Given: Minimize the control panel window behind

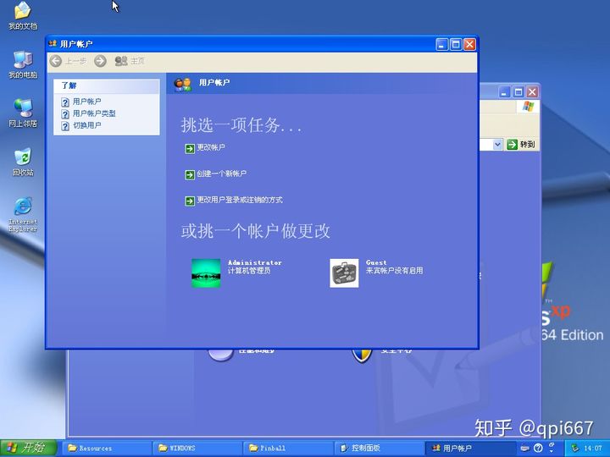Looking at the screenshot, I should (x=505, y=92).
